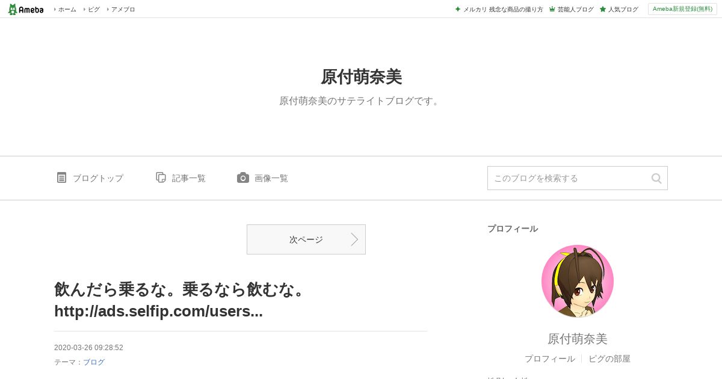Image resolution: width=722 pixels, height=379 pixels.
Task: Click the next-page chevron arrow
Action: (x=354, y=239)
